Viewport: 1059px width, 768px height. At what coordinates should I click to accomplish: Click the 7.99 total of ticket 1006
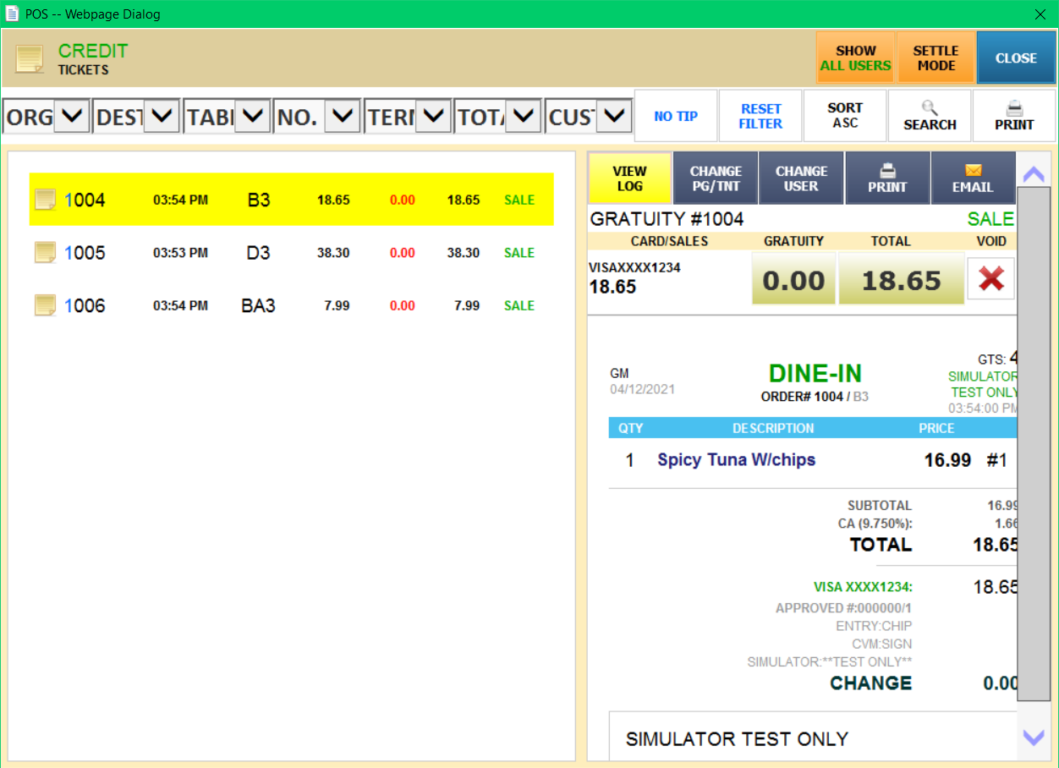pyautogui.click(x=467, y=306)
